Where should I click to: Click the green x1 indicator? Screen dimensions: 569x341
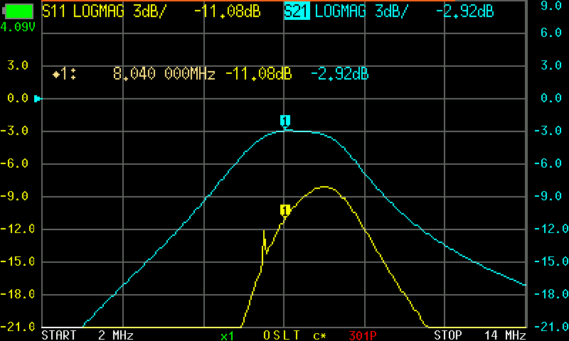coord(227,336)
